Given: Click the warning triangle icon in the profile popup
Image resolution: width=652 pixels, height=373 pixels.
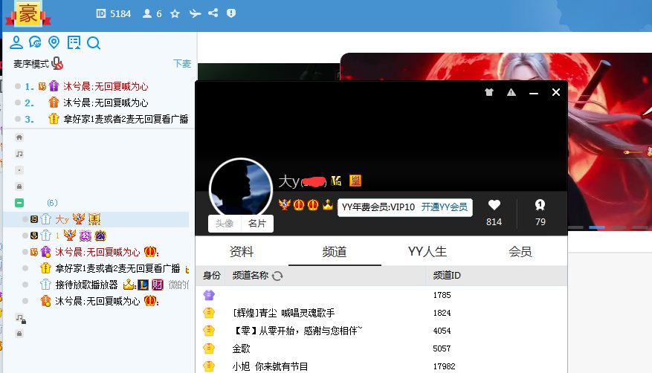Looking at the screenshot, I should coord(511,92).
